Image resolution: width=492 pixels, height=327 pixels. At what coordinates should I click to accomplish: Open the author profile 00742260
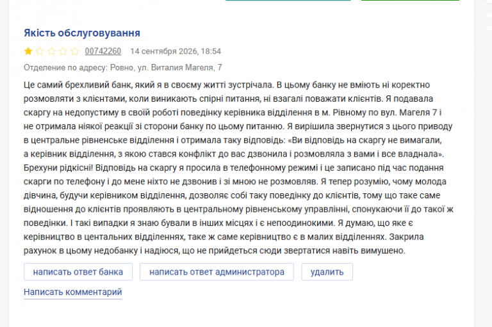(x=103, y=51)
